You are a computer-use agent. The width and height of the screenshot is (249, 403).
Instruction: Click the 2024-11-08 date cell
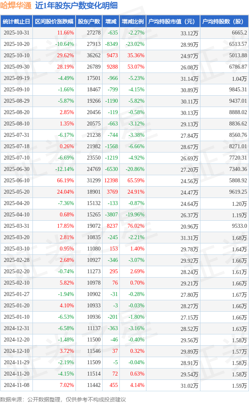coord(16,385)
